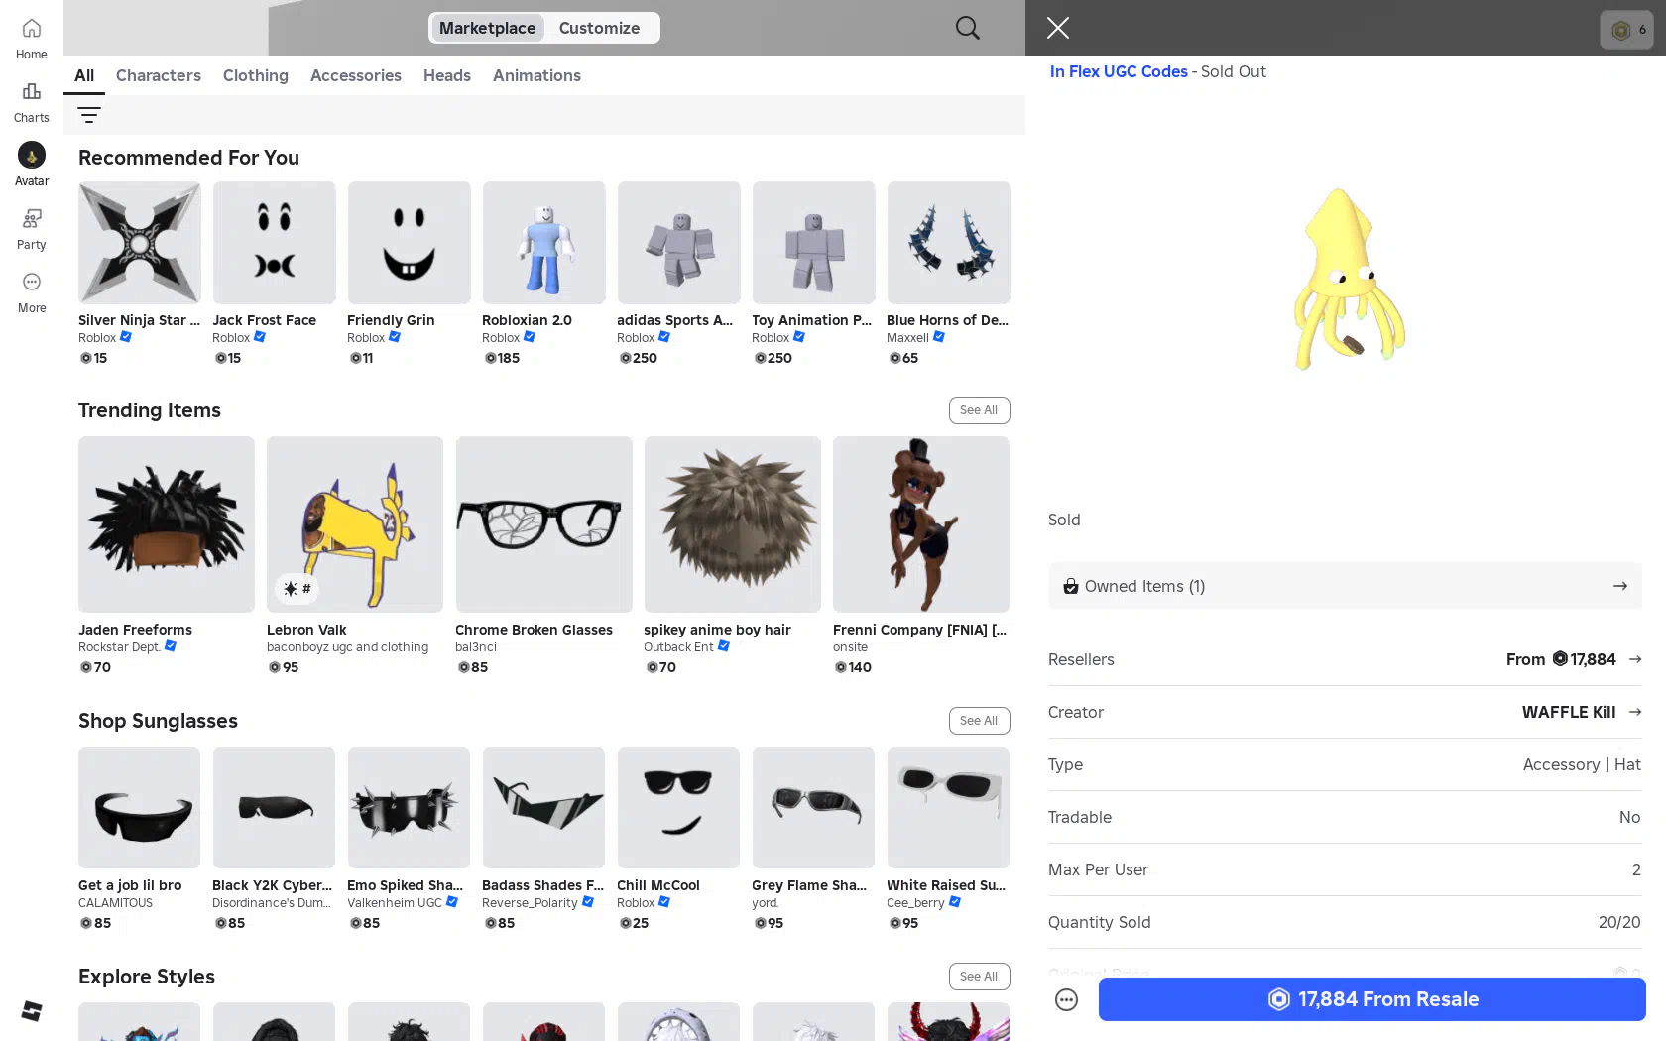This screenshot has height=1041, width=1666.
Task: Click the 'CALAMITOUS' creator name
Action: click(x=115, y=903)
